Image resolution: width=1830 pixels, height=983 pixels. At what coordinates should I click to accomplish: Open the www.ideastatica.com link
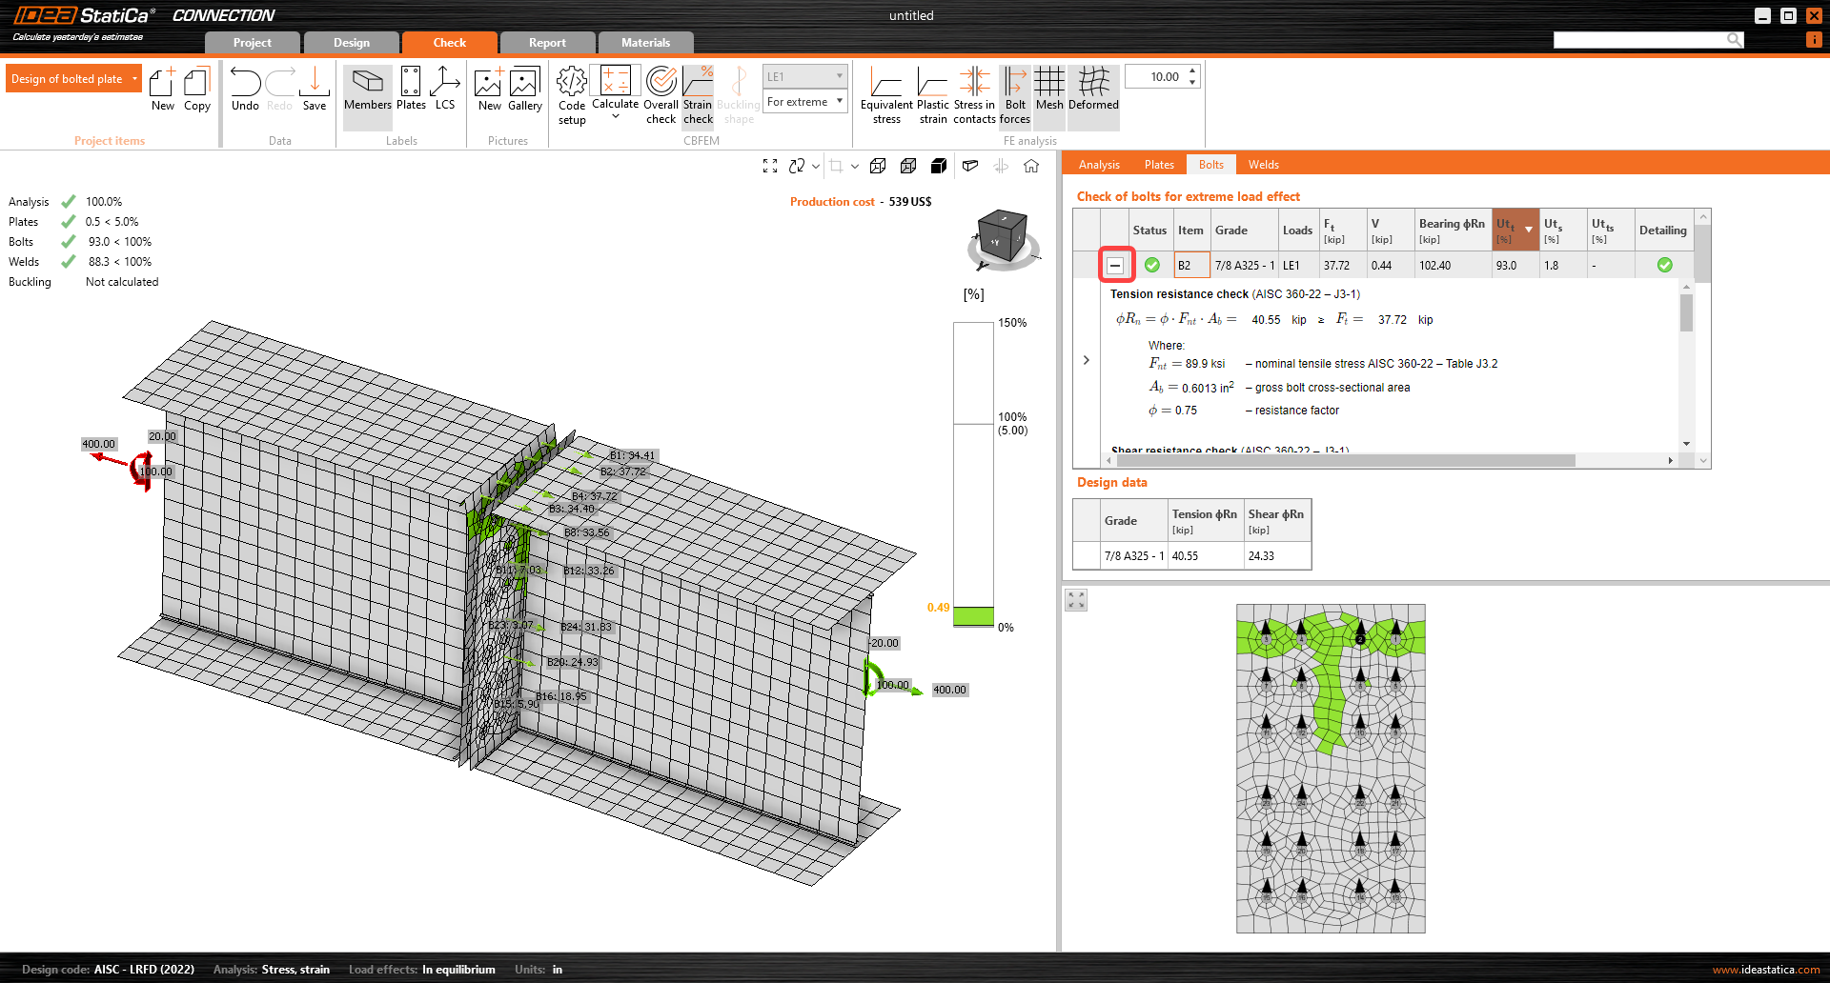(x=1765, y=970)
